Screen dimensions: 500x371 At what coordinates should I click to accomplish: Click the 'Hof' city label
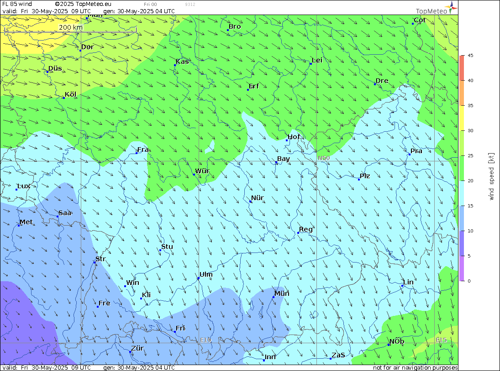[294, 137]
